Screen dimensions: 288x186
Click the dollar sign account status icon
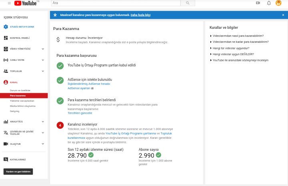click(x=58, y=40)
